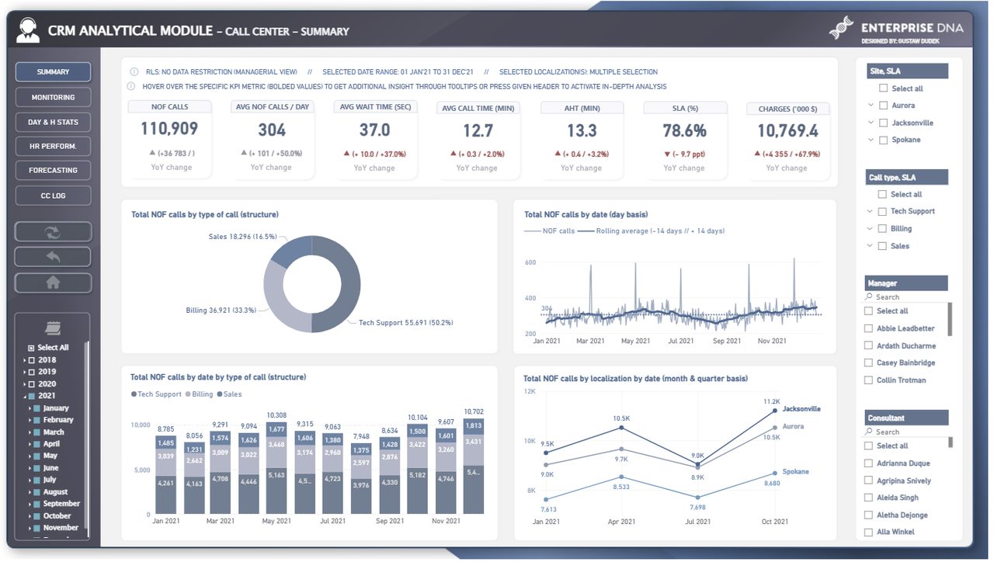
Task: Expand the Spokane site chevron
Action: 871,140
